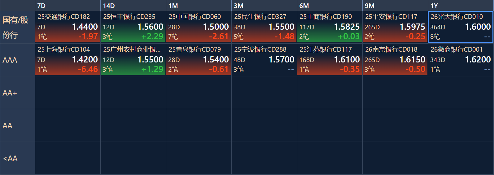The height and width of the screenshot is (175, 494).
Task: Click the 1.6100 yield value
Action: click(347, 60)
